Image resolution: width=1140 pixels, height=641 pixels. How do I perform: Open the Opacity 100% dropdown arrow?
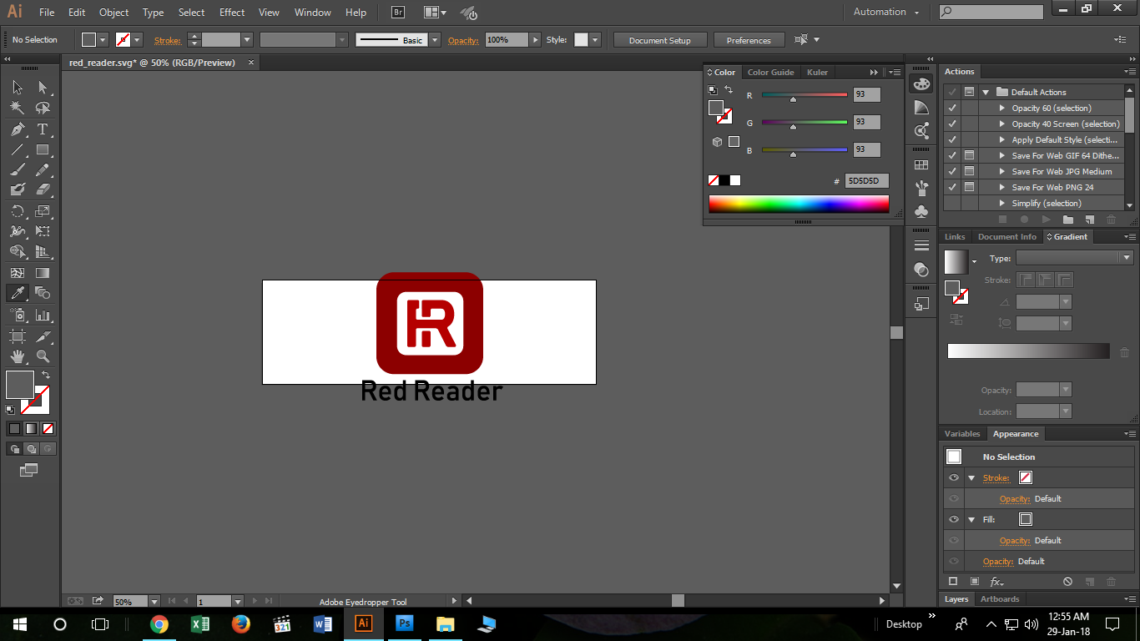(534, 39)
